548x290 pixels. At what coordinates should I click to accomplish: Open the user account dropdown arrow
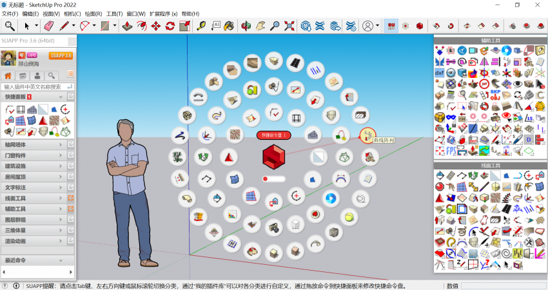[x=377, y=26]
